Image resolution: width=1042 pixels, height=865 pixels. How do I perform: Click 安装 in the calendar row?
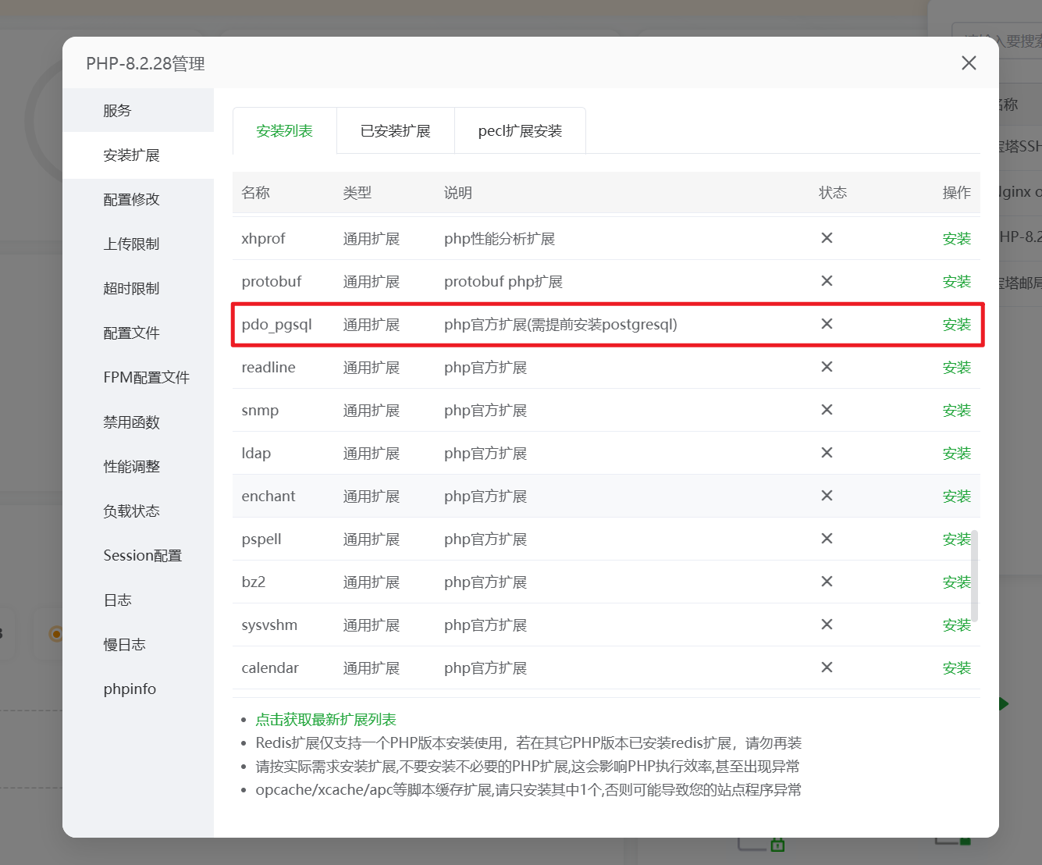click(x=956, y=668)
